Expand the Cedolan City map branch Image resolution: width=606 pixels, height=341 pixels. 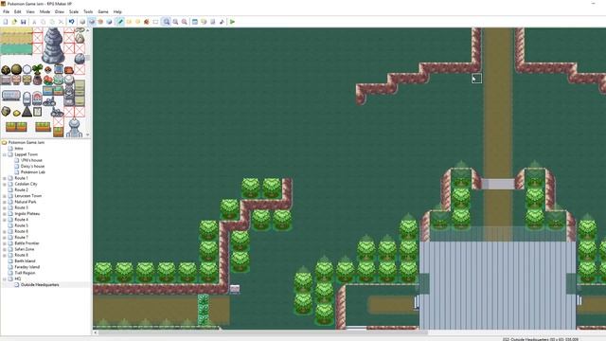tap(5, 184)
